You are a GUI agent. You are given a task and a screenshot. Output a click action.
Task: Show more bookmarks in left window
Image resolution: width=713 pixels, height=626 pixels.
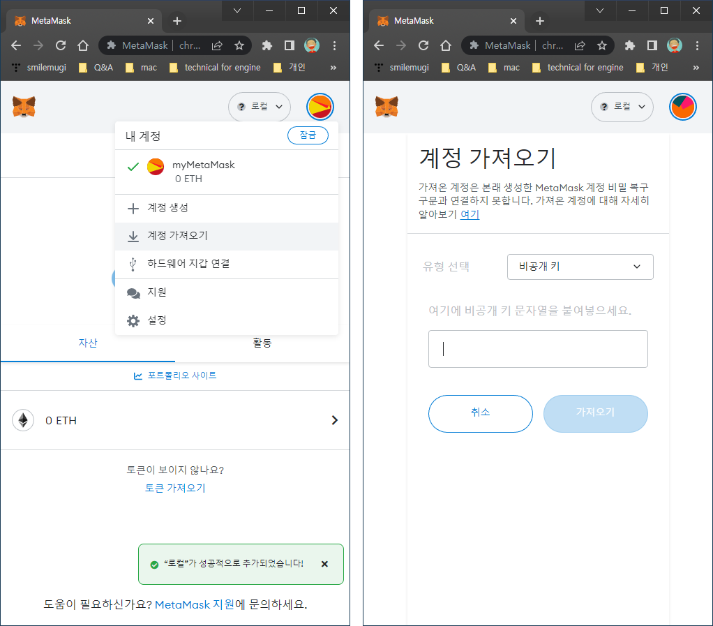point(333,68)
